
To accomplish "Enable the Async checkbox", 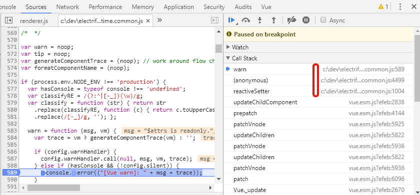I will coord(323,20).
